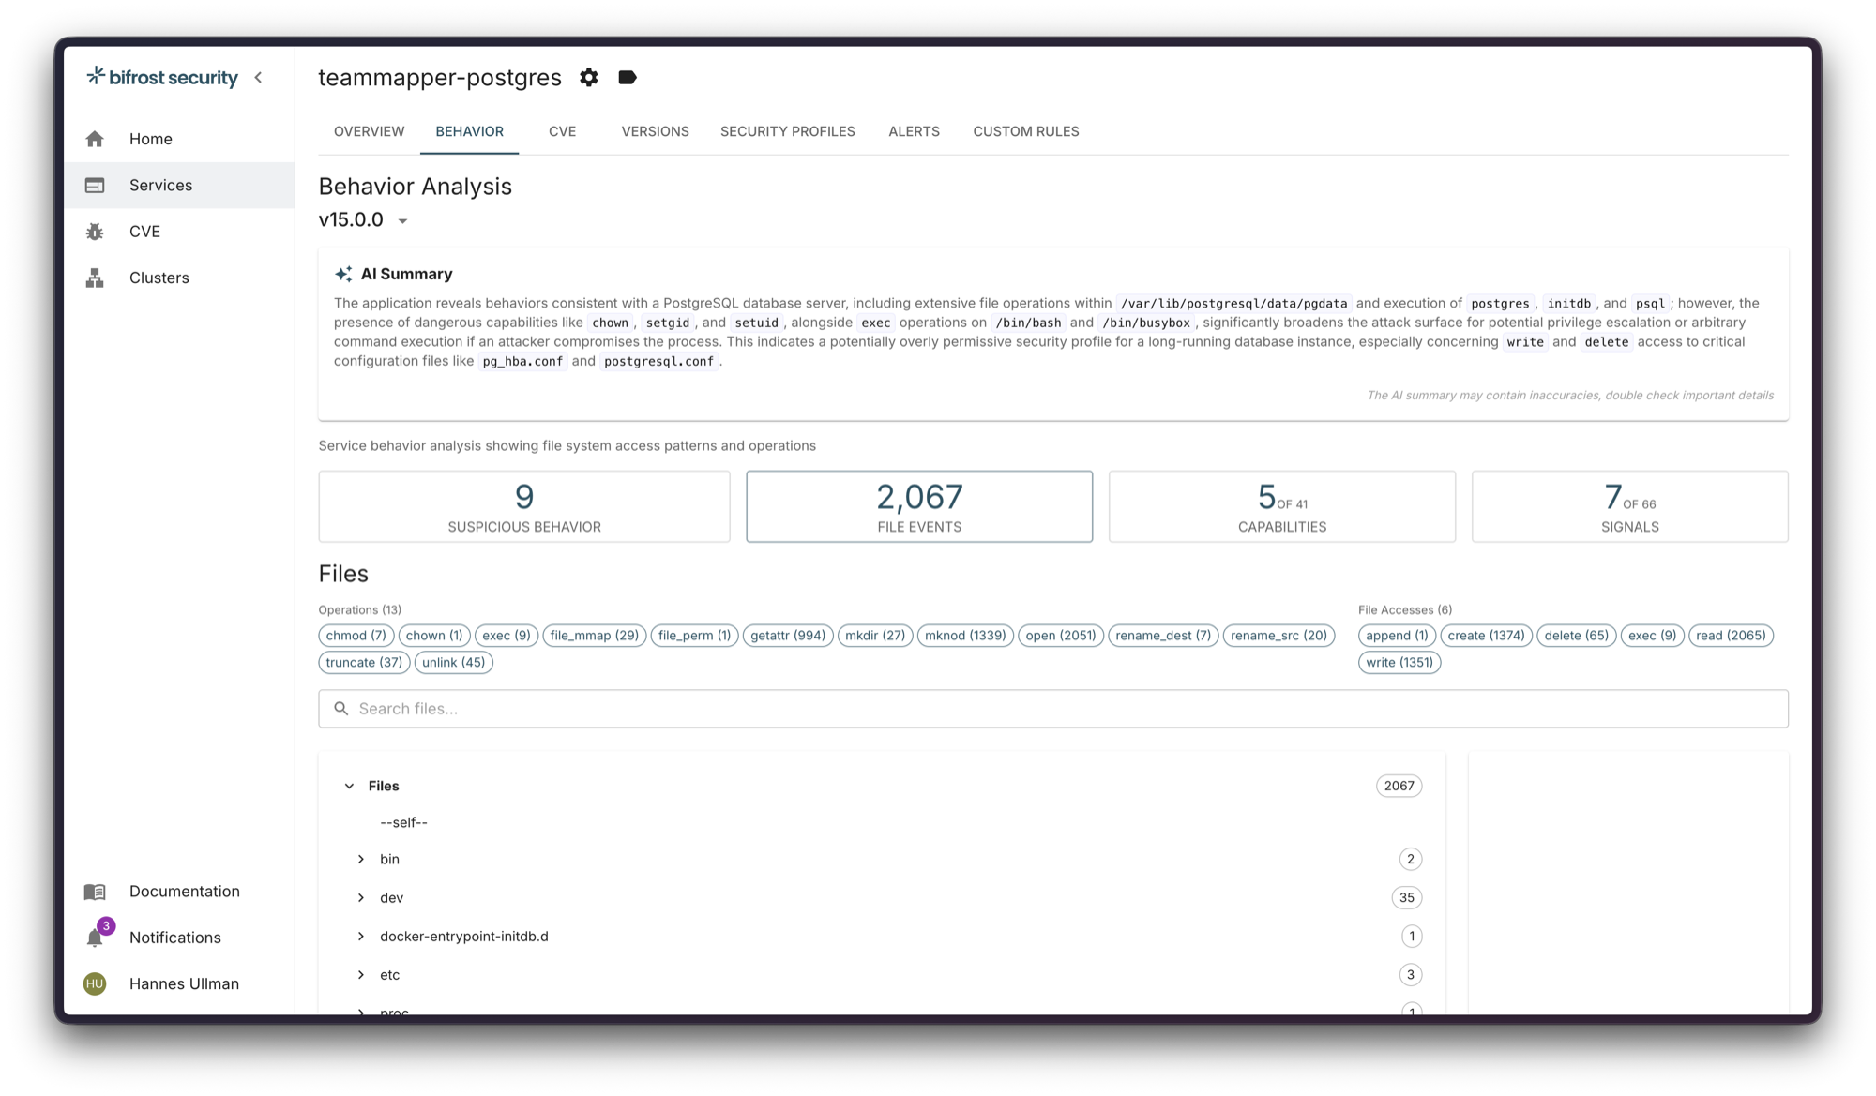This screenshot has width=1876, height=1096.
Task: Select the Behavior tab
Action: point(469,131)
